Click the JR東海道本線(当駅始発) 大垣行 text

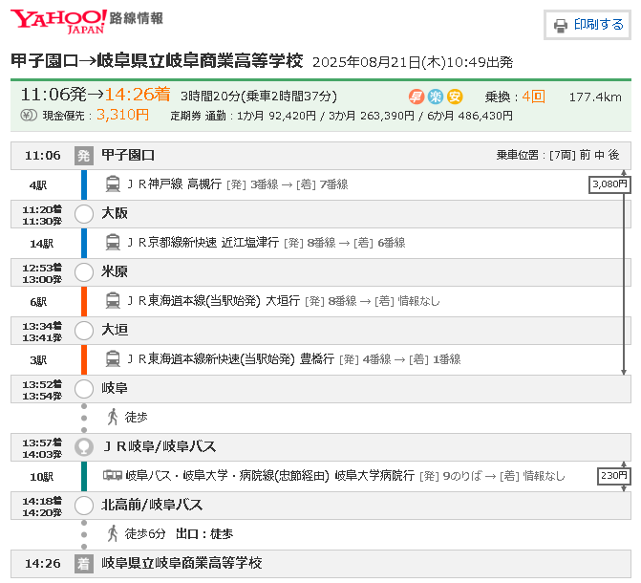(x=213, y=301)
